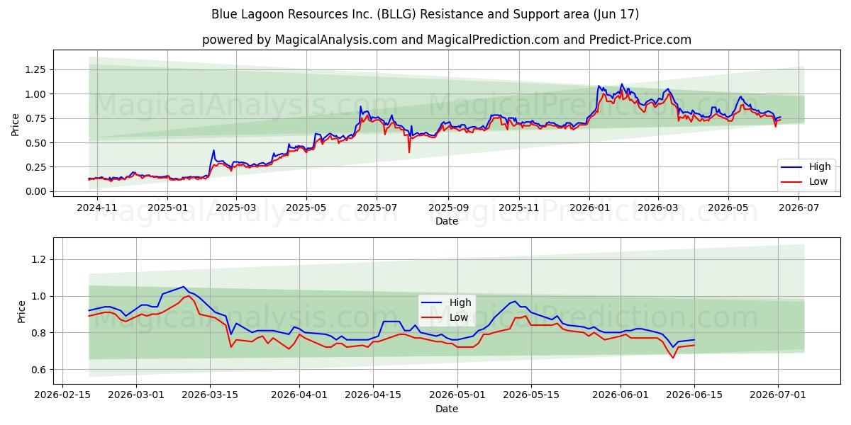Click the '1.00' price tick on upper chart
This screenshot has width=851, height=425.
pyautogui.click(x=36, y=94)
